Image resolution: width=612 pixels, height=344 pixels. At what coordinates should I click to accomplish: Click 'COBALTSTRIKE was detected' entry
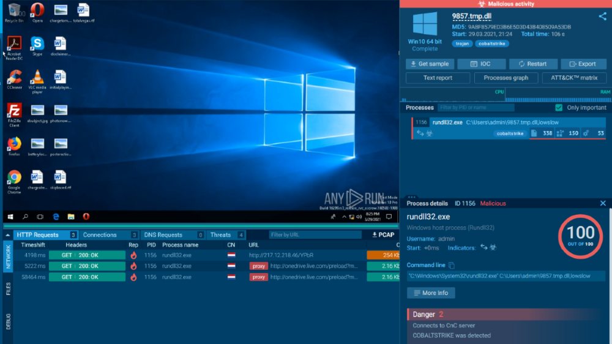(x=452, y=336)
